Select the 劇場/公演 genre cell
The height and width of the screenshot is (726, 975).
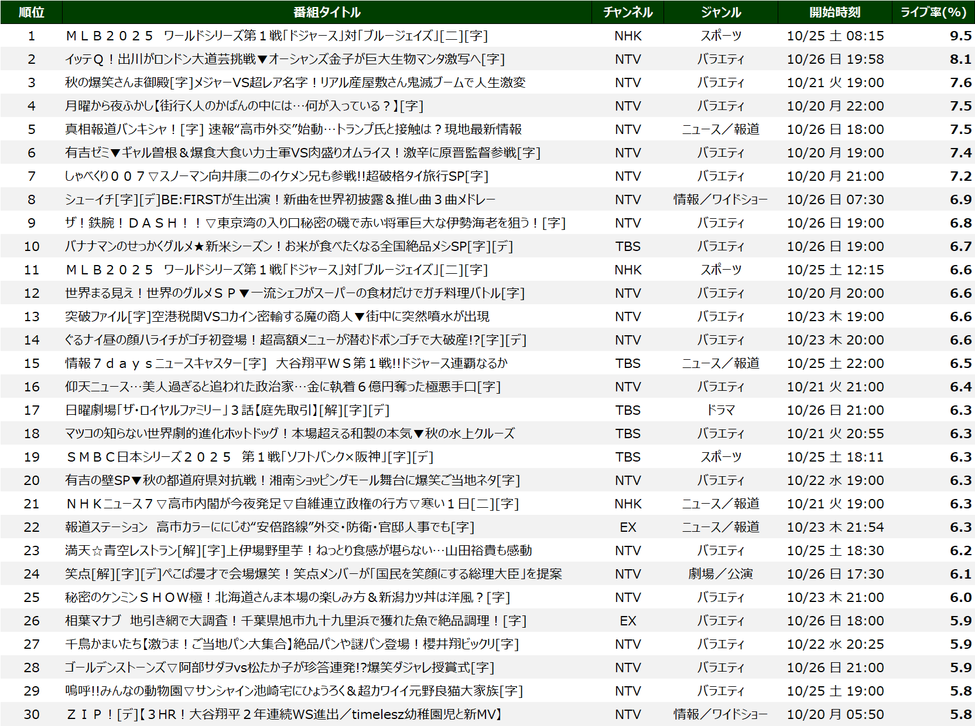(x=721, y=574)
